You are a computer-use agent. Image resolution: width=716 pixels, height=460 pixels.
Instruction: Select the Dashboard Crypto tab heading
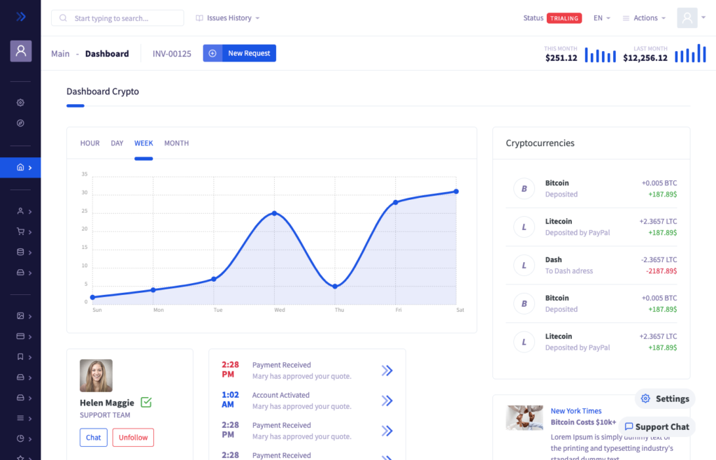[103, 92]
